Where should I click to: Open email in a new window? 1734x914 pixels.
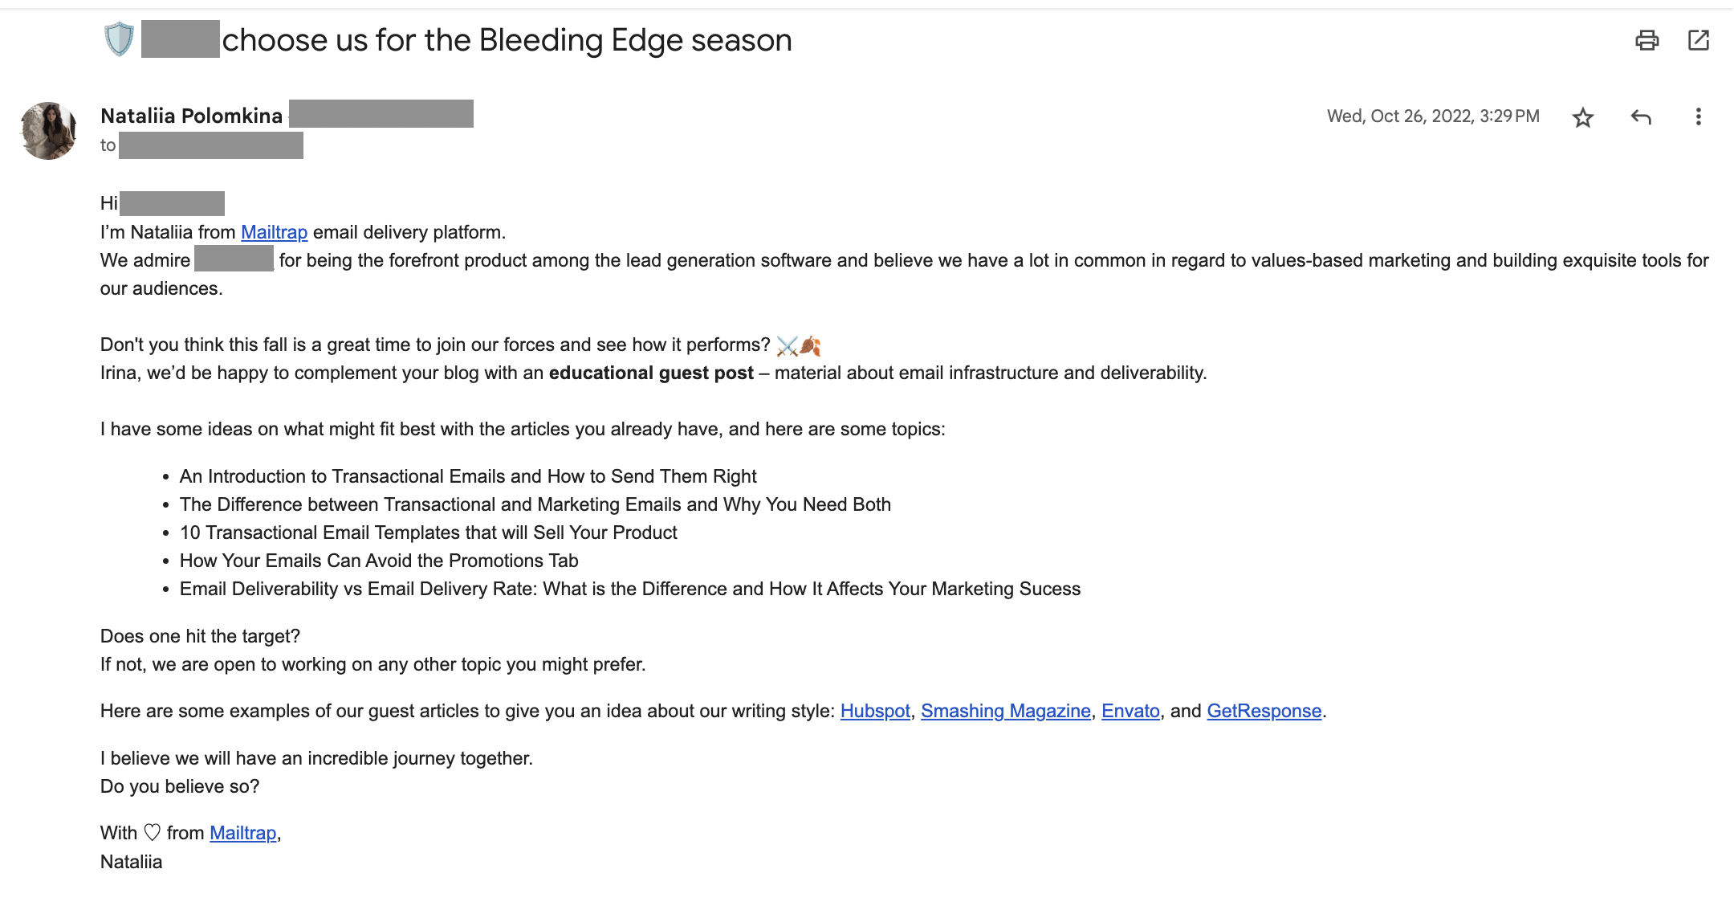1699,39
